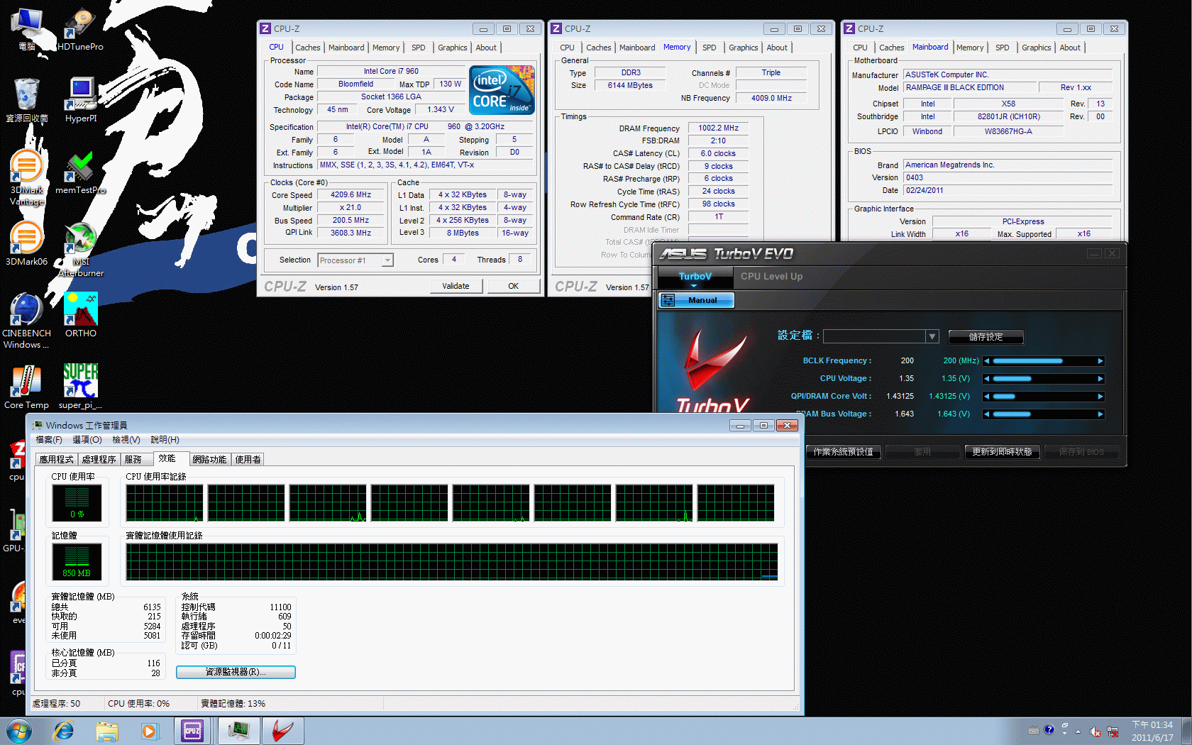The width and height of the screenshot is (1192, 745).
Task: Click the Validate button in CPU-Z
Action: (x=456, y=286)
